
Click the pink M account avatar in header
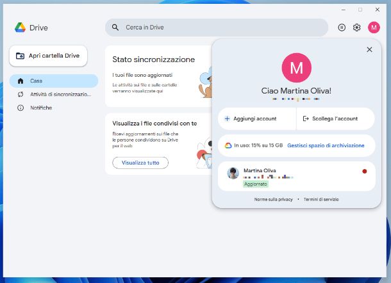374,28
